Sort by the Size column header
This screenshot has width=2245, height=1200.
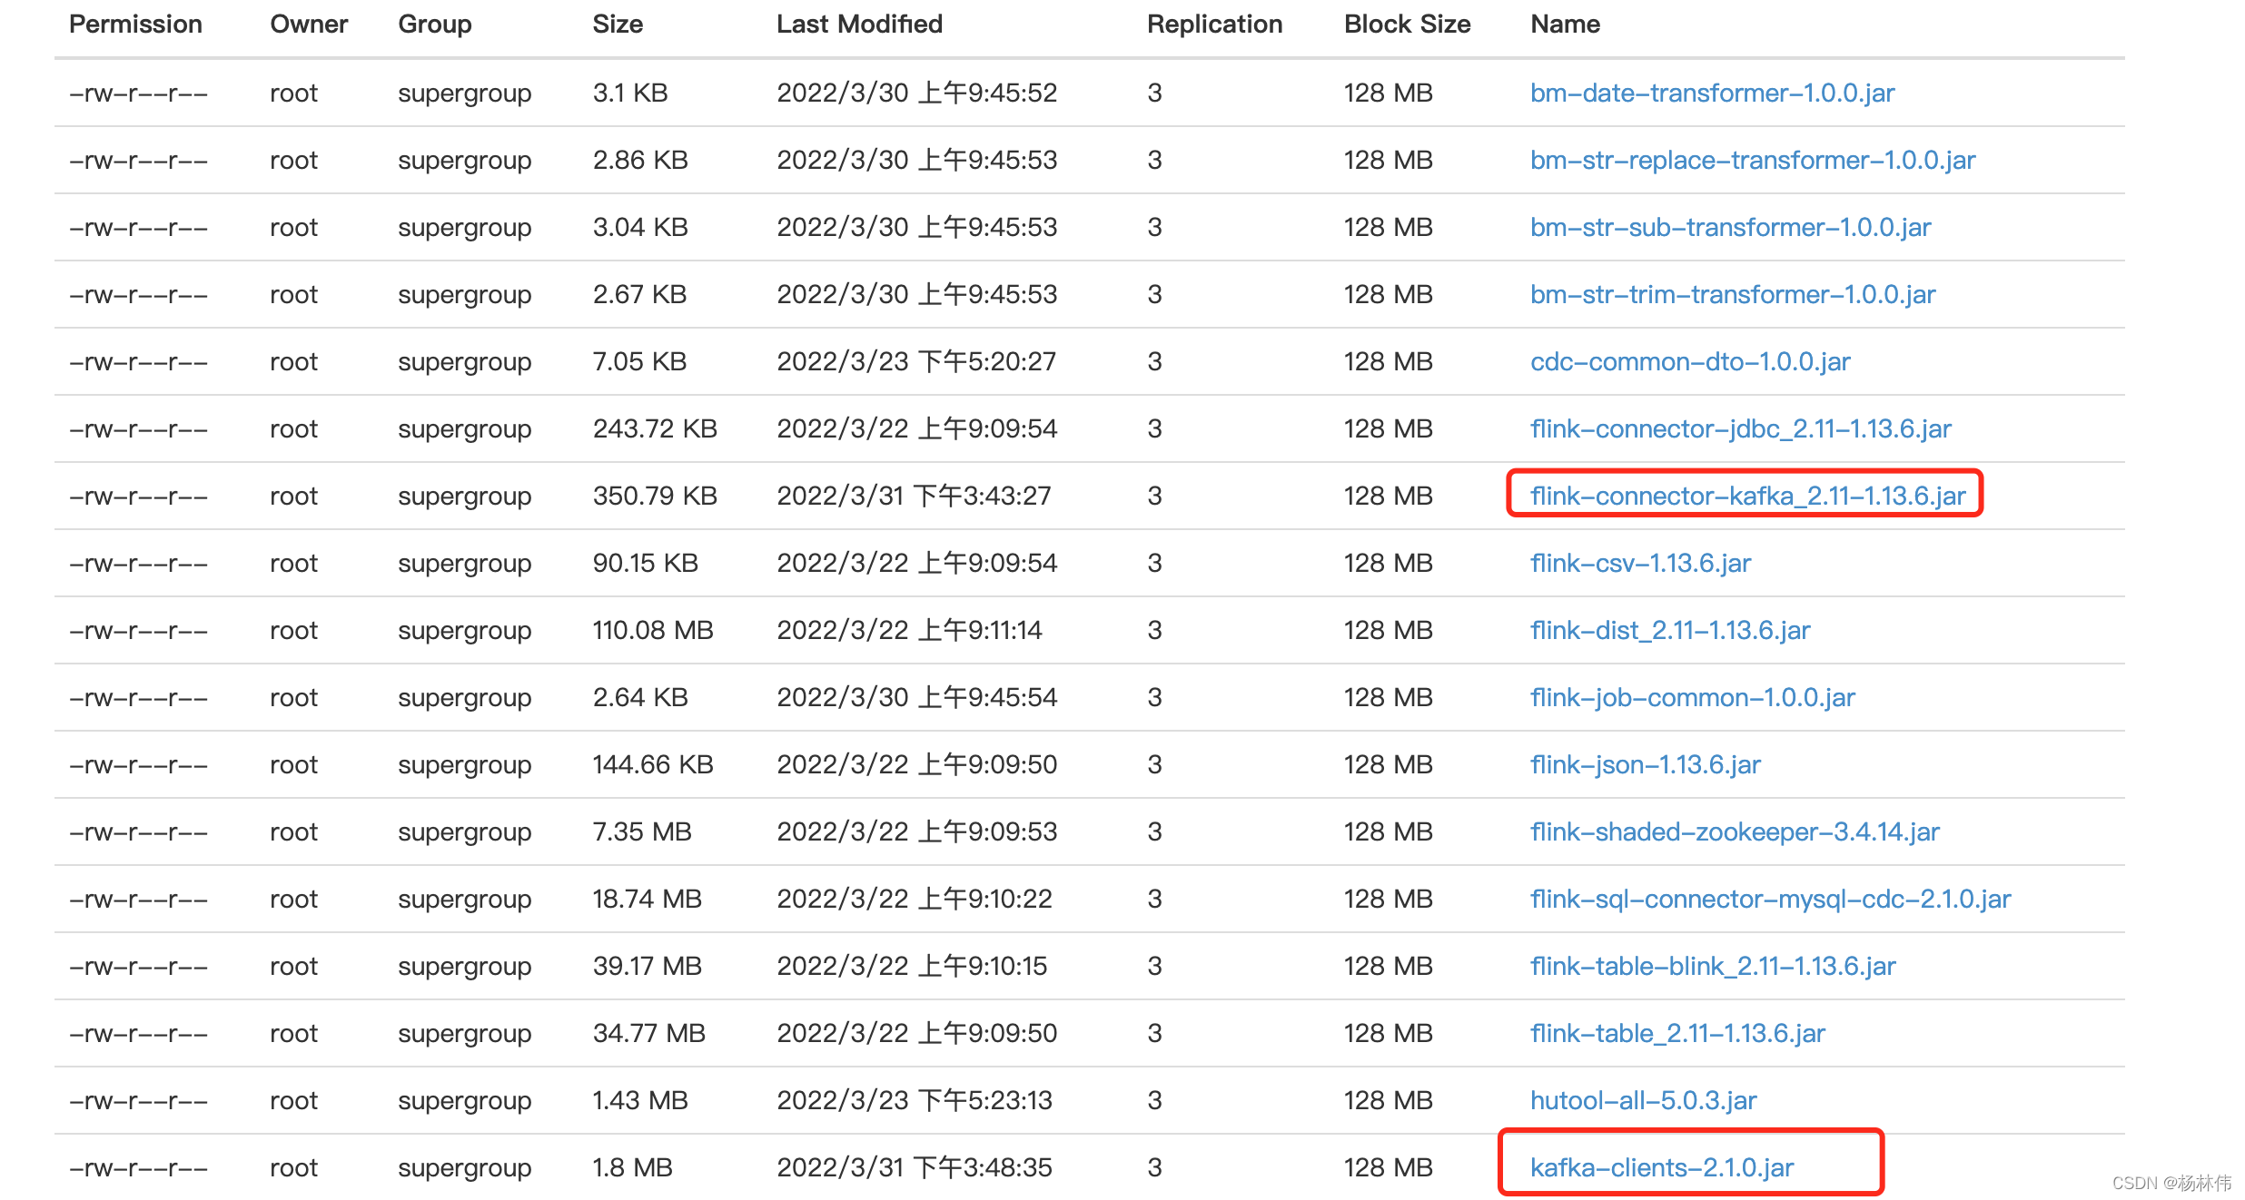[x=618, y=25]
